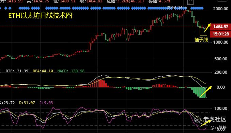Click the 0.00 MACD axis label
This screenshot has height=133, width=231.
(x=220, y=87)
